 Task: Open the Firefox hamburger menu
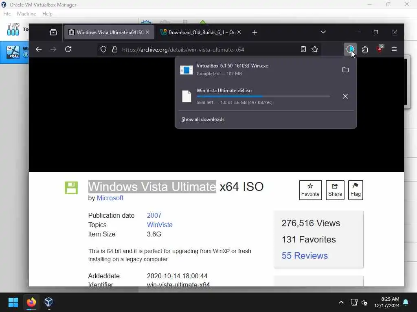tap(394, 49)
